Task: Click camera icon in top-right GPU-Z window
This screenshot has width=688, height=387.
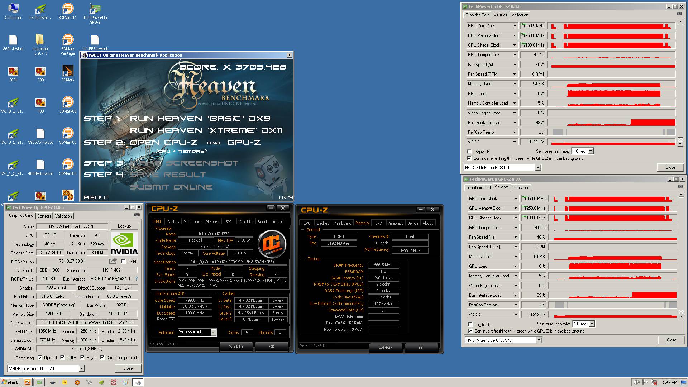Action: pyautogui.click(x=679, y=14)
